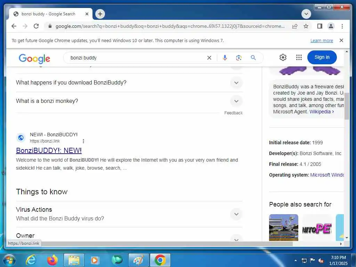356x267 pixels.
Task: Submit search with magnifier icon
Action: click(x=253, y=58)
